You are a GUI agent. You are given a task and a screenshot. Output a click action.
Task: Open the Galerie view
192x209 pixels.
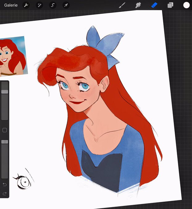tap(11, 5)
